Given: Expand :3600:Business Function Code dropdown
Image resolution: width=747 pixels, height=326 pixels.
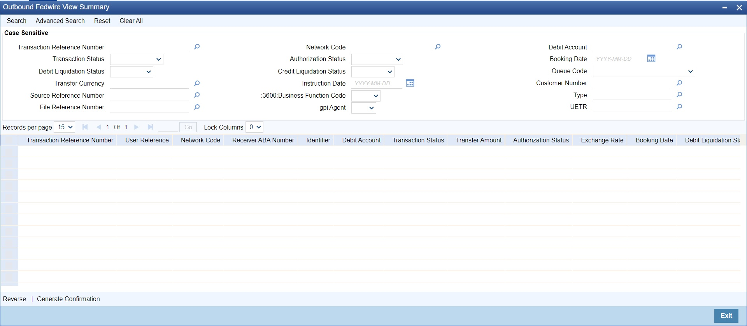Looking at the screenshot, I should [366, 96].
